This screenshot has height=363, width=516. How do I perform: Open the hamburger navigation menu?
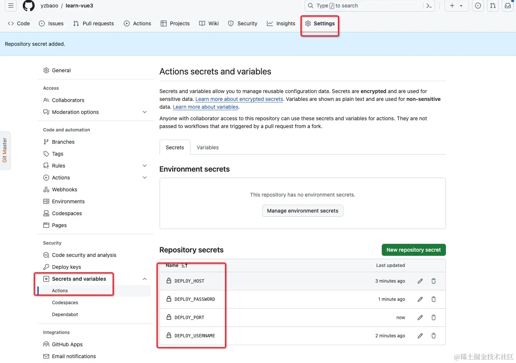coord(11,6)
